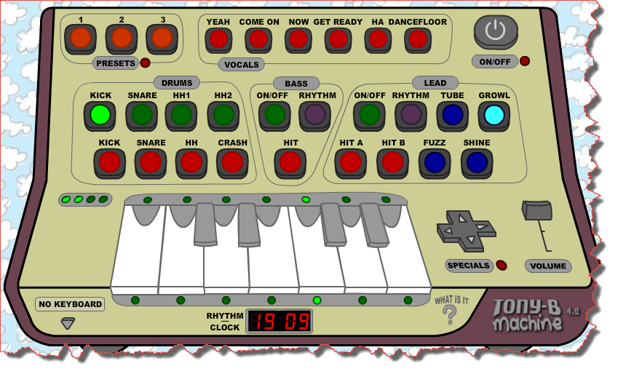Expand the keyboard selector arrow

(68, 323)
